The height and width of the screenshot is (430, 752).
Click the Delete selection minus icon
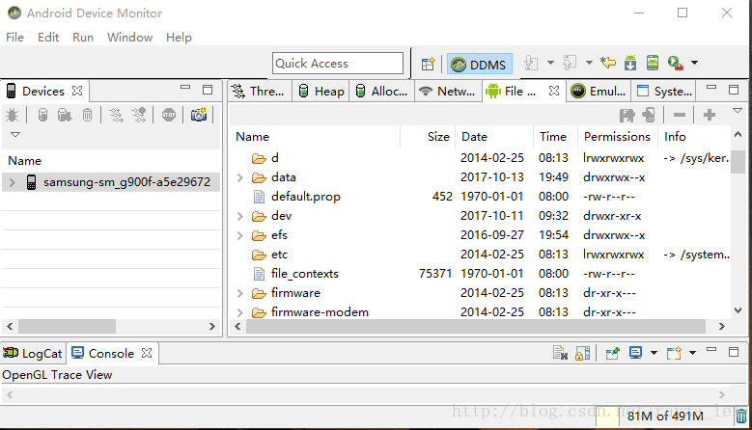click(x=680, y=115)
